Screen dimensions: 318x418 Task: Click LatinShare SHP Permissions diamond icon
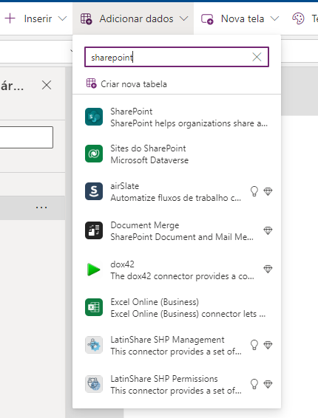[x=268, y=384]
